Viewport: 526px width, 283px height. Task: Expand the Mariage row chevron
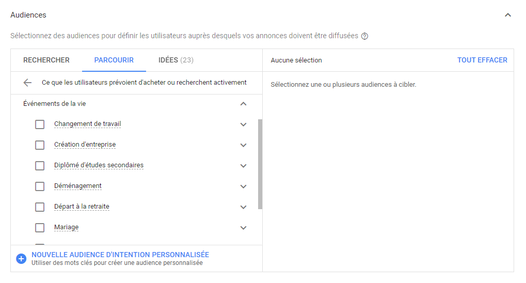(244, 228)
